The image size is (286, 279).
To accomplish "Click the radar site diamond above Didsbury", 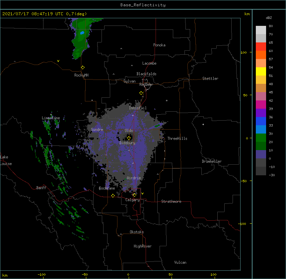I will (x=129, y=138).
